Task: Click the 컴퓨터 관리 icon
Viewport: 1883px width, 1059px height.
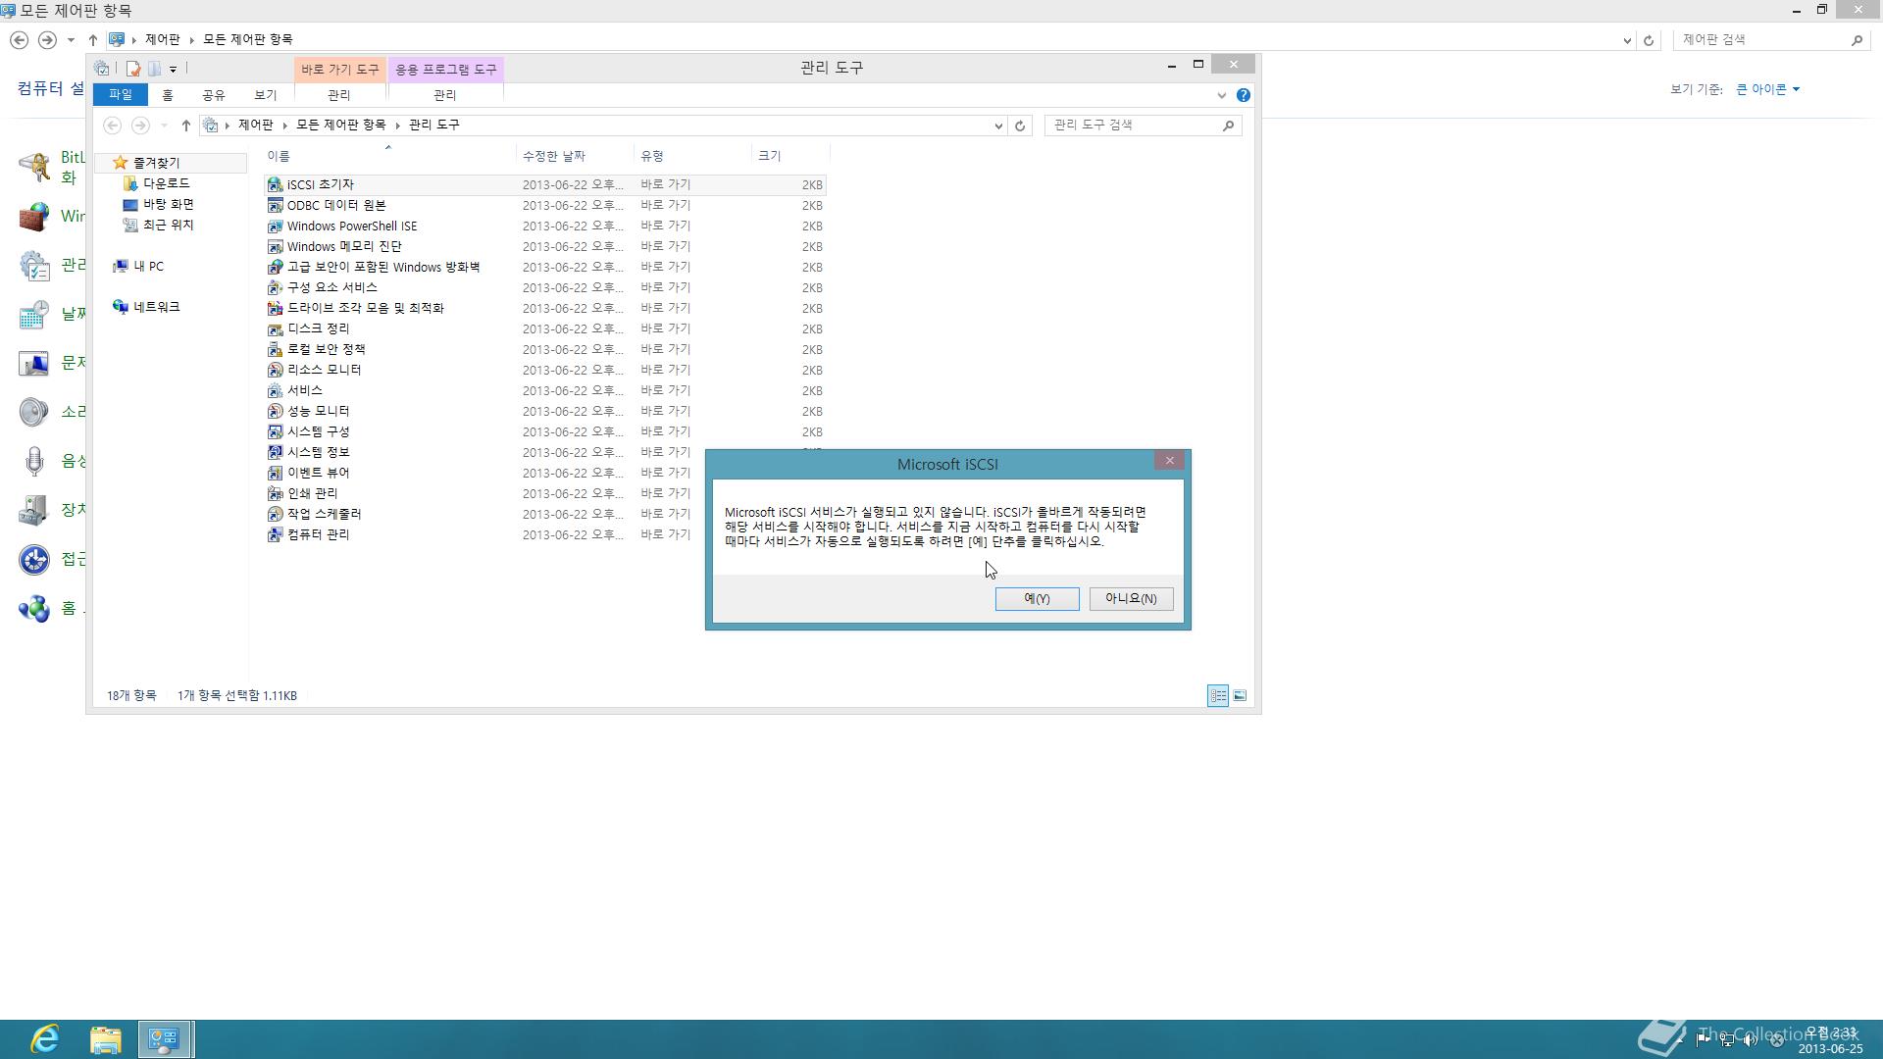Action: (275, 534)
